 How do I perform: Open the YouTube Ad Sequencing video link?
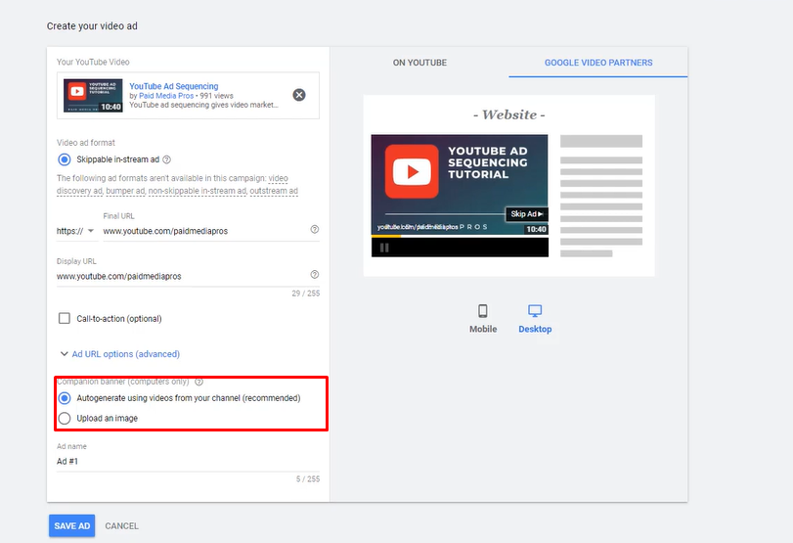pos(173,86)
